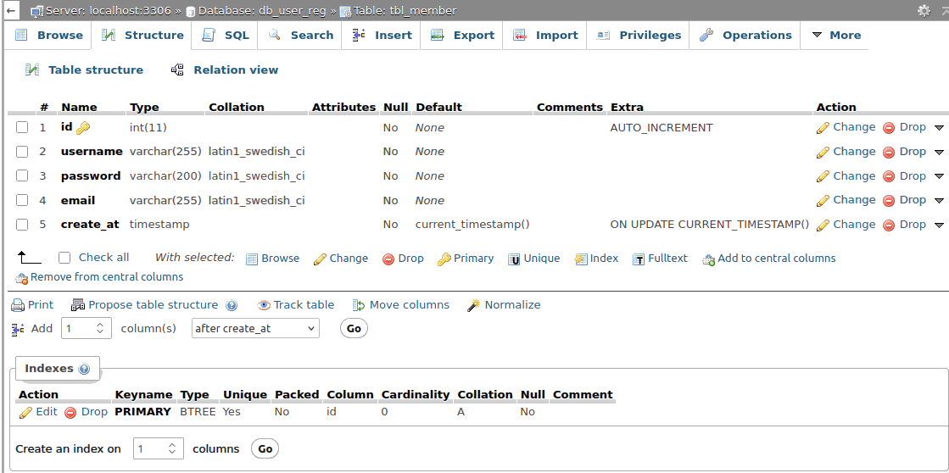This screenshot has width=949, height=473.
Task: Click the help icon next to Propose table structure
Action: pyautogui.click(x=232, y=306)
